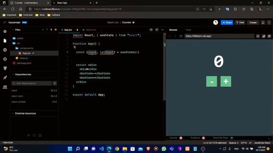Click the minus button in preview
This screenshot has height=153, width=273.
(212, 81)
